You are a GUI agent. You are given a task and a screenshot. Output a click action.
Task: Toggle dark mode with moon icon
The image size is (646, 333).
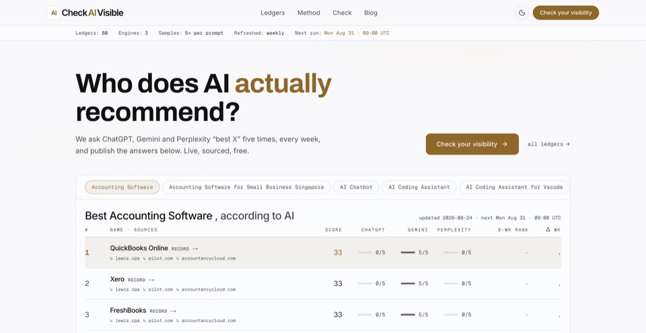coord(522,13)
